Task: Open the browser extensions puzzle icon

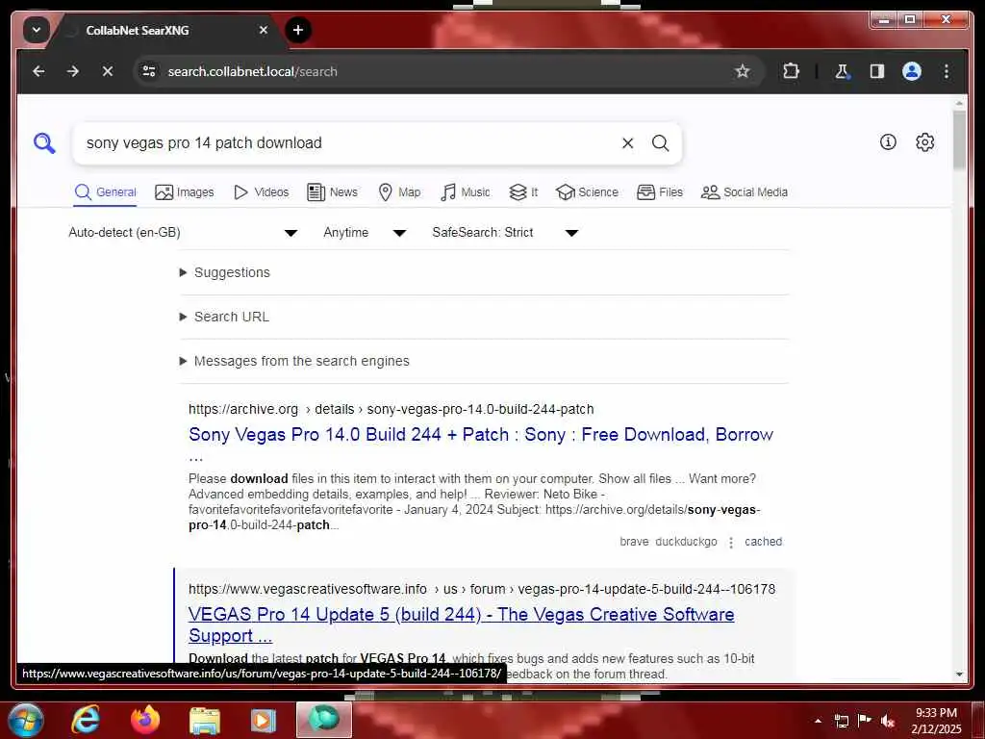Action: coord(791,71)
